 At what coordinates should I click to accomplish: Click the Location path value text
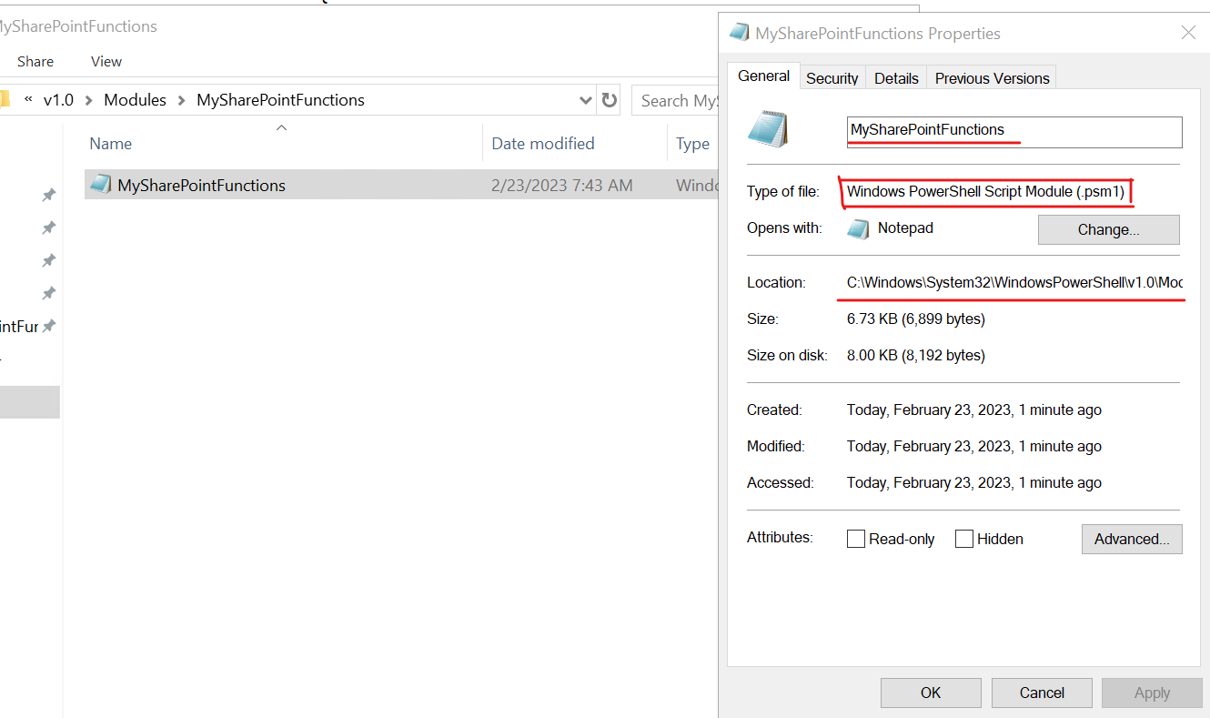click(1014, 282)
